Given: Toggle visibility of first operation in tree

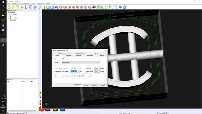Looking at the screenshot, I should coord(10,16).
